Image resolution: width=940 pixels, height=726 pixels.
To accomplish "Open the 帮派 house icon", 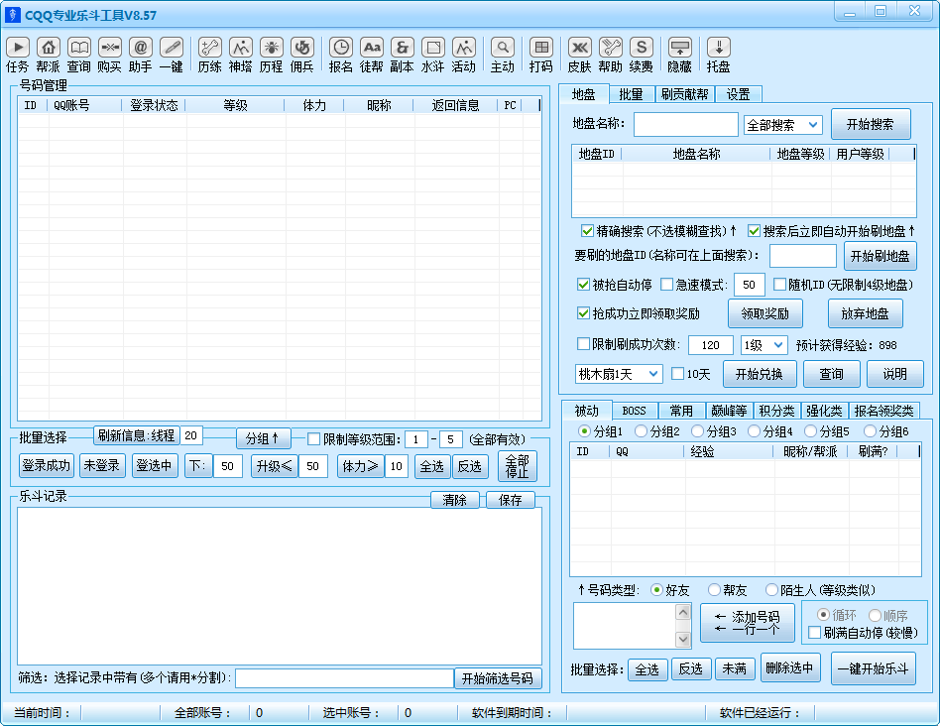I will click(49, 47).
